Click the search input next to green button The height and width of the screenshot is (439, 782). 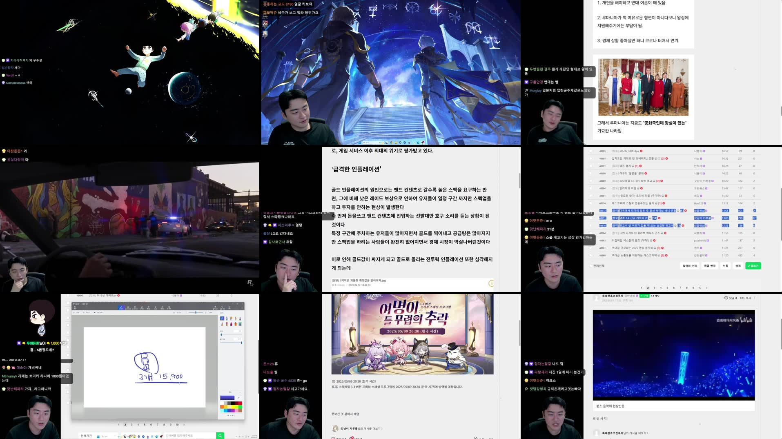click(x=190, y=436)
